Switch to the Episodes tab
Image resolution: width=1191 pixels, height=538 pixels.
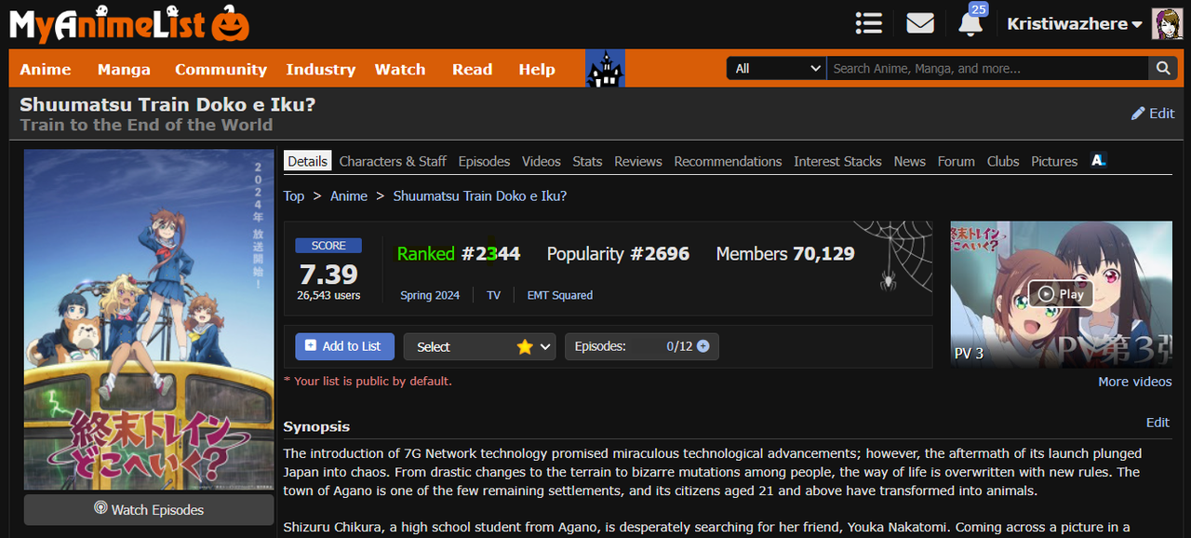click(484, 161)
